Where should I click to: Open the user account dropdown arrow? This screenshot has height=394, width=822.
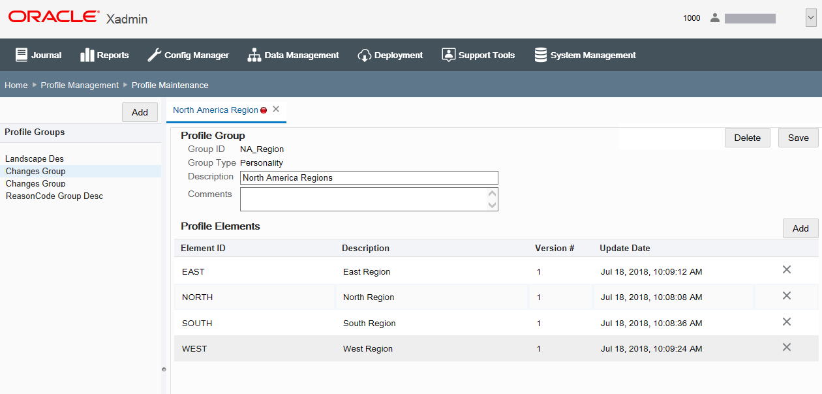811,18
